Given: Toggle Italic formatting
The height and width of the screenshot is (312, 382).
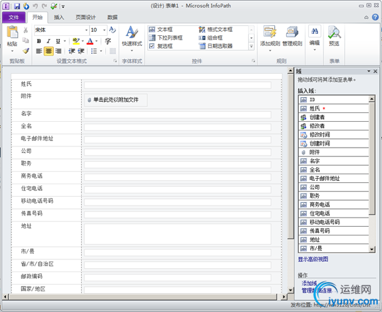Looking at the screenshot, I should [48, 41].
